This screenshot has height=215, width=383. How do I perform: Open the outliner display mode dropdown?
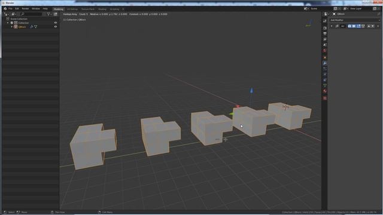coord(14,14)
